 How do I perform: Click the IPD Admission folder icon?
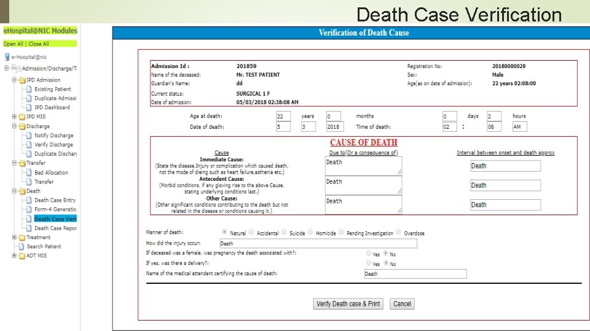click(x=22, y=80)
